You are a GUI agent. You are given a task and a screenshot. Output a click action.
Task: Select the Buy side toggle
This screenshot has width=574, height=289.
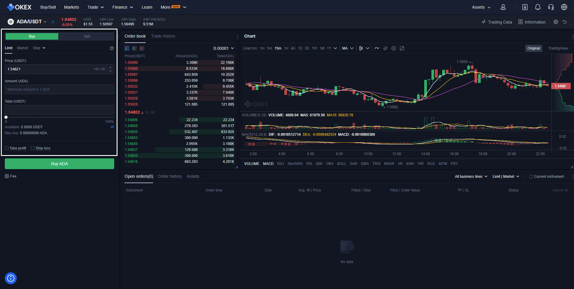pyautogui.click(x=32, y=36)
